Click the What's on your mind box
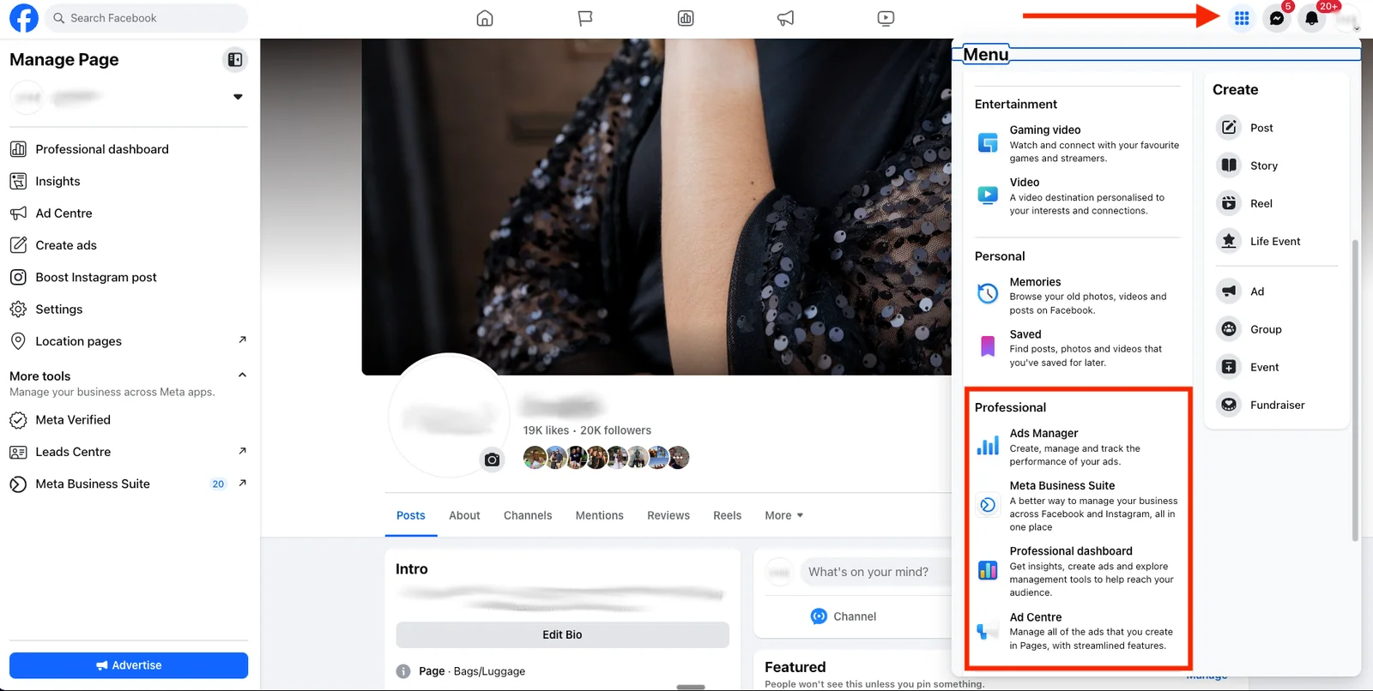Screen dimensions: 1373x691 pos(875,572)
